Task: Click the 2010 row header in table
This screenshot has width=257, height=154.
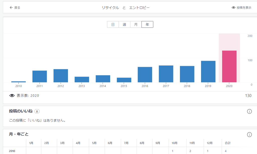Action: (x=12, y=151)
